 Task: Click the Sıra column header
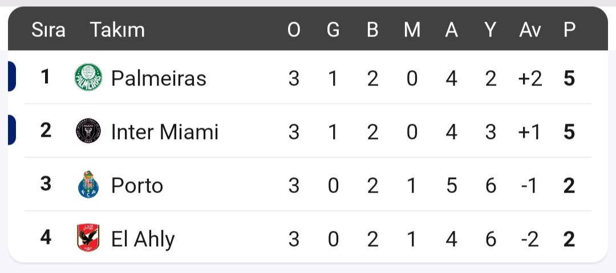[x=48, y=30]
